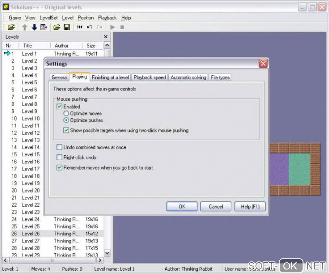
Task: Click the levels list scroll up arrow
Action: coord(107,45)
